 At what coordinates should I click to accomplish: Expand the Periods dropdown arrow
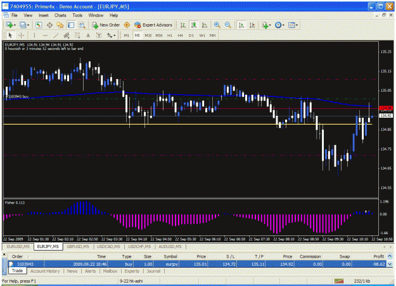click(283, 25)
